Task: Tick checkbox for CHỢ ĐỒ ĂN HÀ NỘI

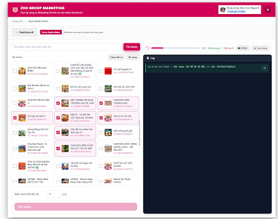Action: (15, 103)
